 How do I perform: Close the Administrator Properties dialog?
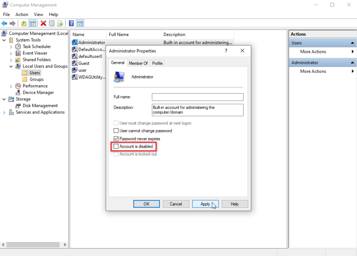pos(242,51)
